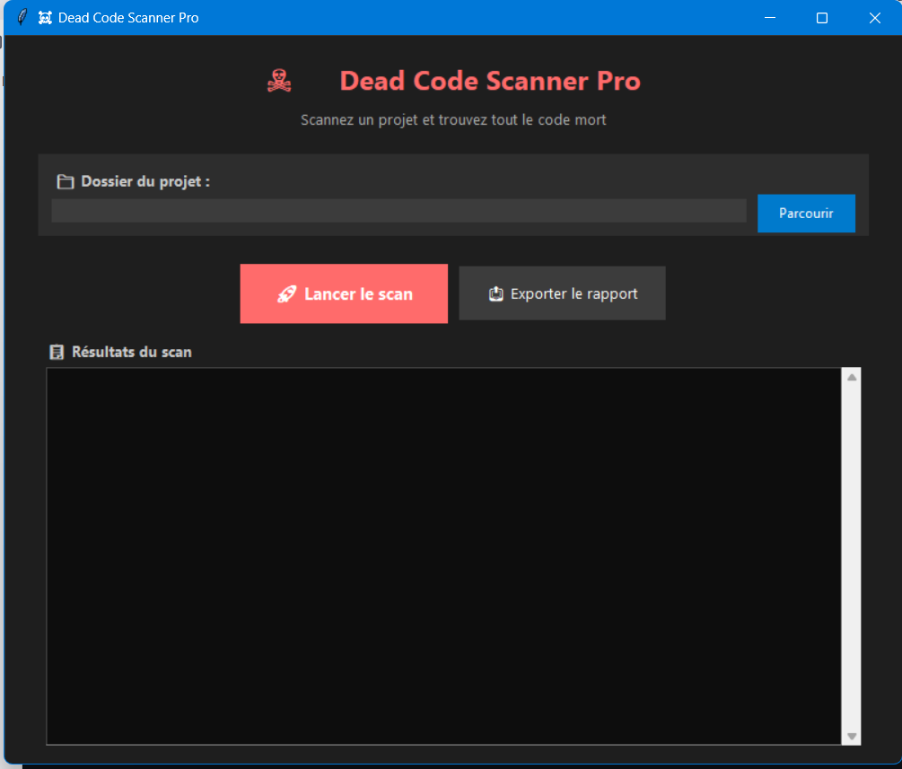The width and height of the screenshot is (902, 769).
Task: Click the Parcourir browse button
Action: (x=806, y=214)
